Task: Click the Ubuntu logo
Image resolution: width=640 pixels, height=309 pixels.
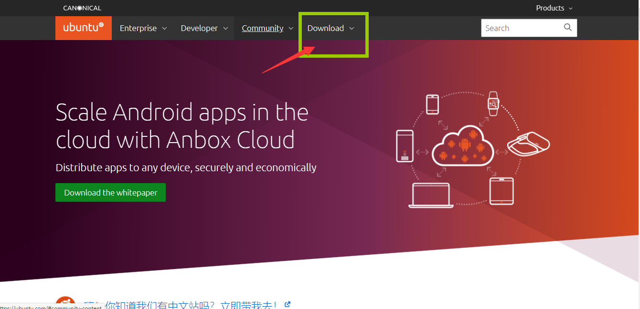Action: click(x=83, y=28)
